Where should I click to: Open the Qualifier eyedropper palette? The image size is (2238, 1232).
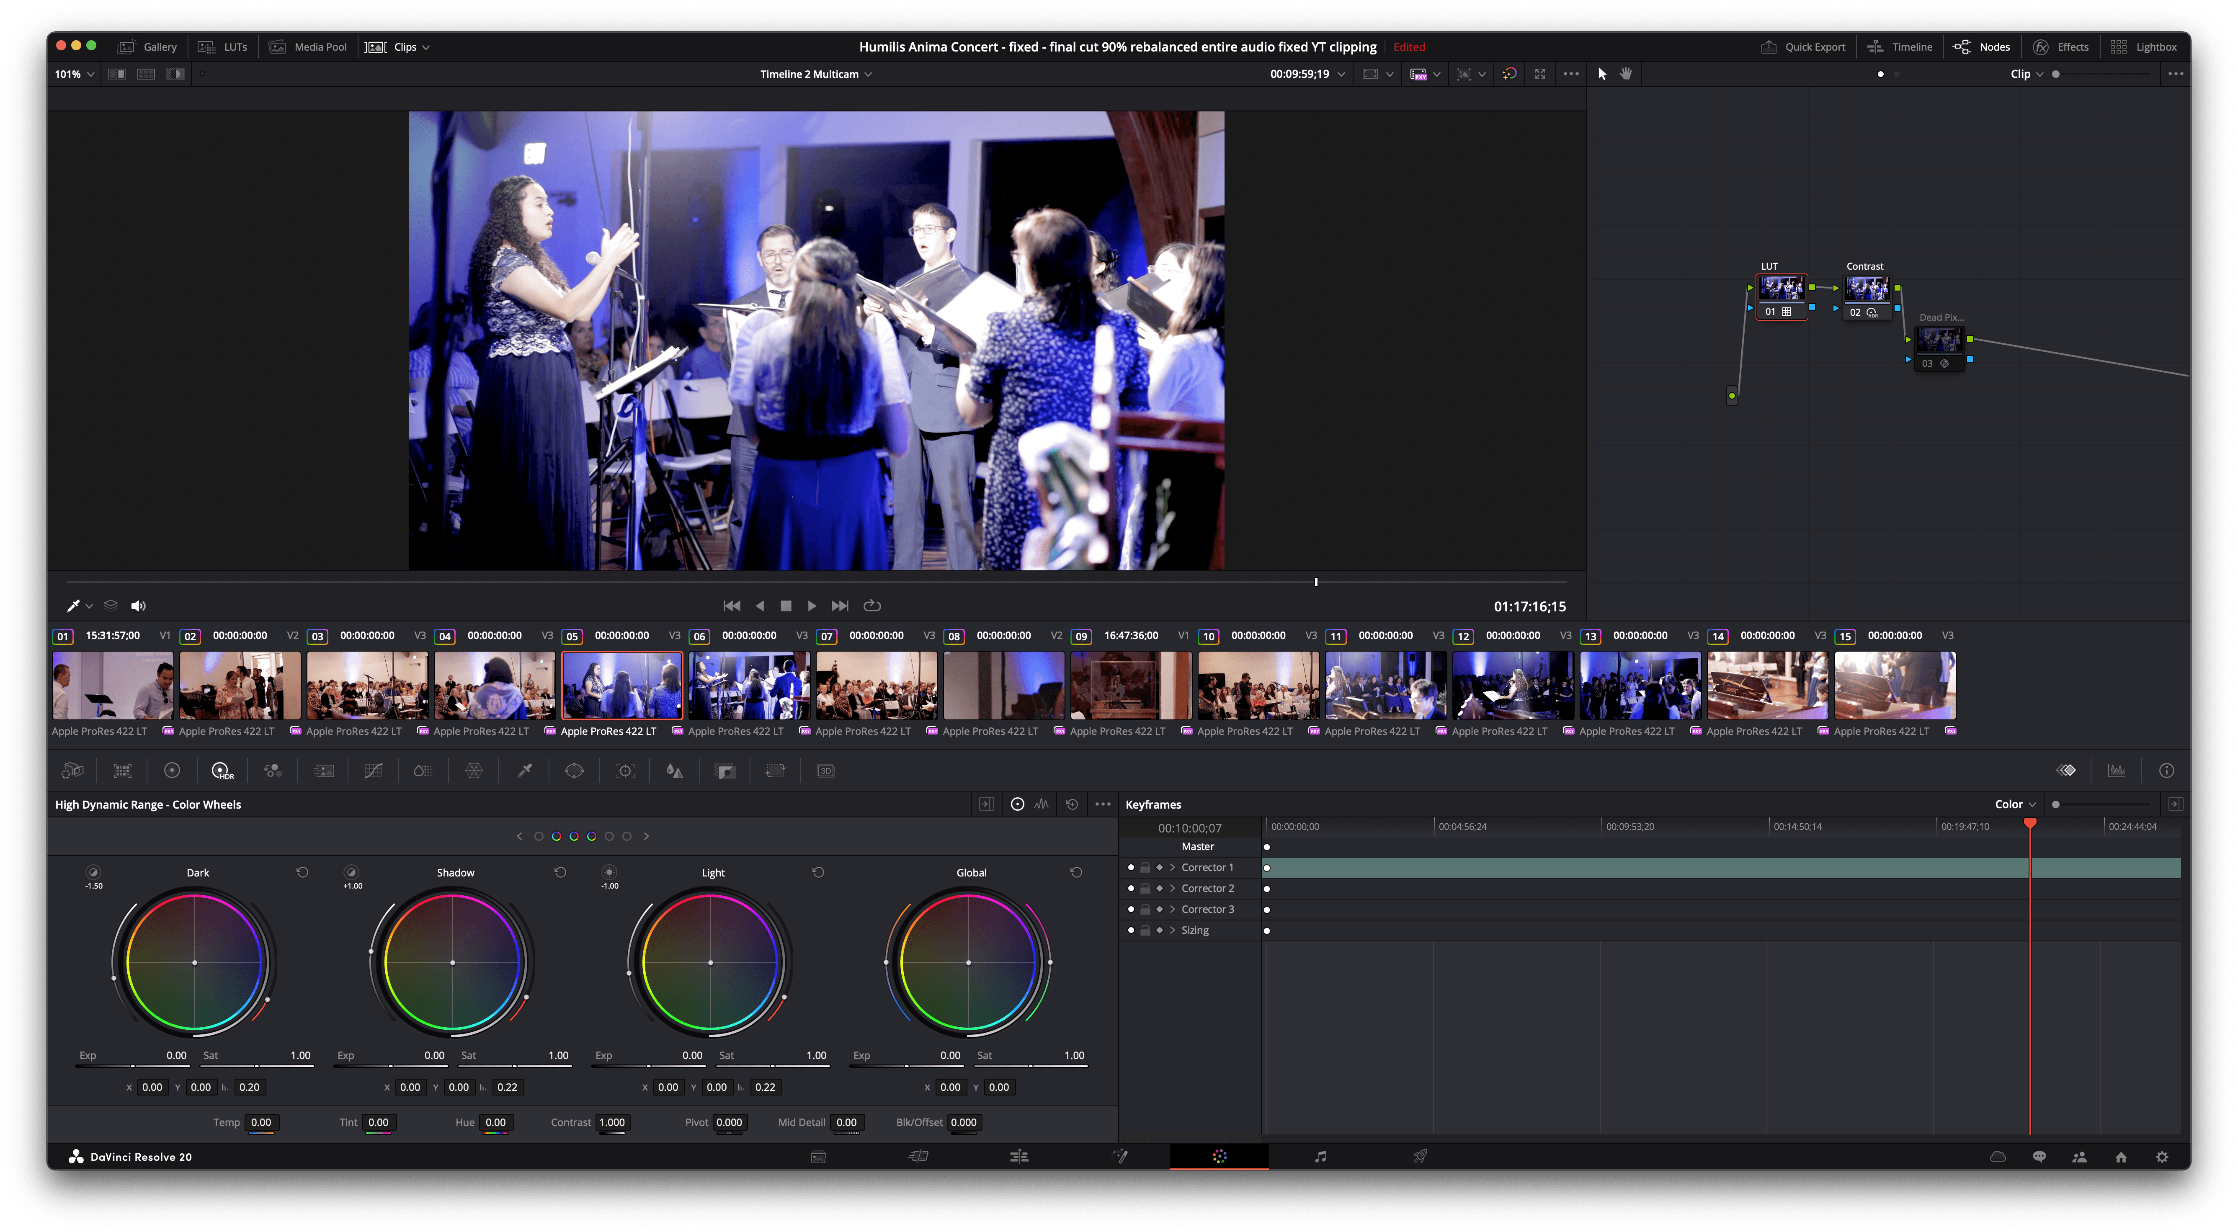tap(524, 771)
